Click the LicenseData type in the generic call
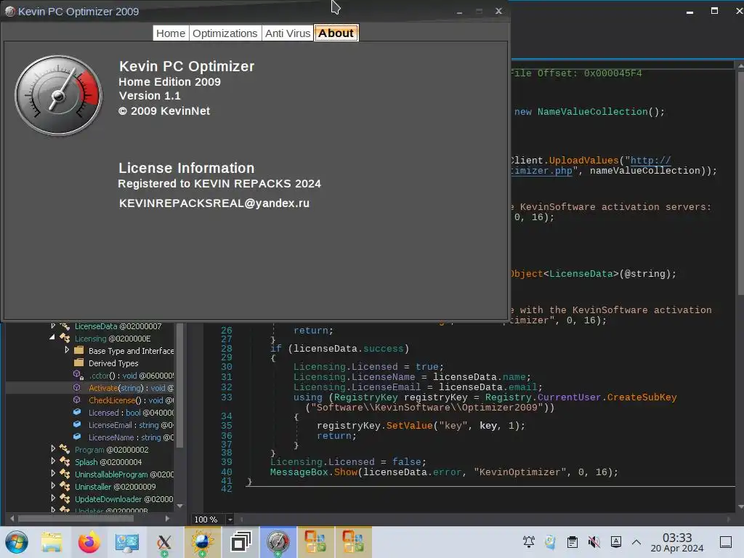The image size is (744, 558). coord(581,274)
